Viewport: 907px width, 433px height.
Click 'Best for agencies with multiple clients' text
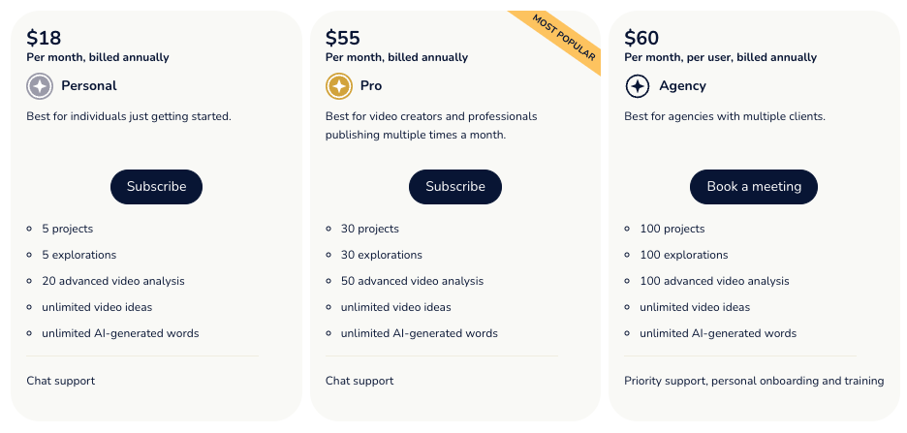[724, 116]
